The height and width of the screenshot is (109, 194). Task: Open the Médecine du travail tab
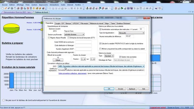(x=96, y=23)
